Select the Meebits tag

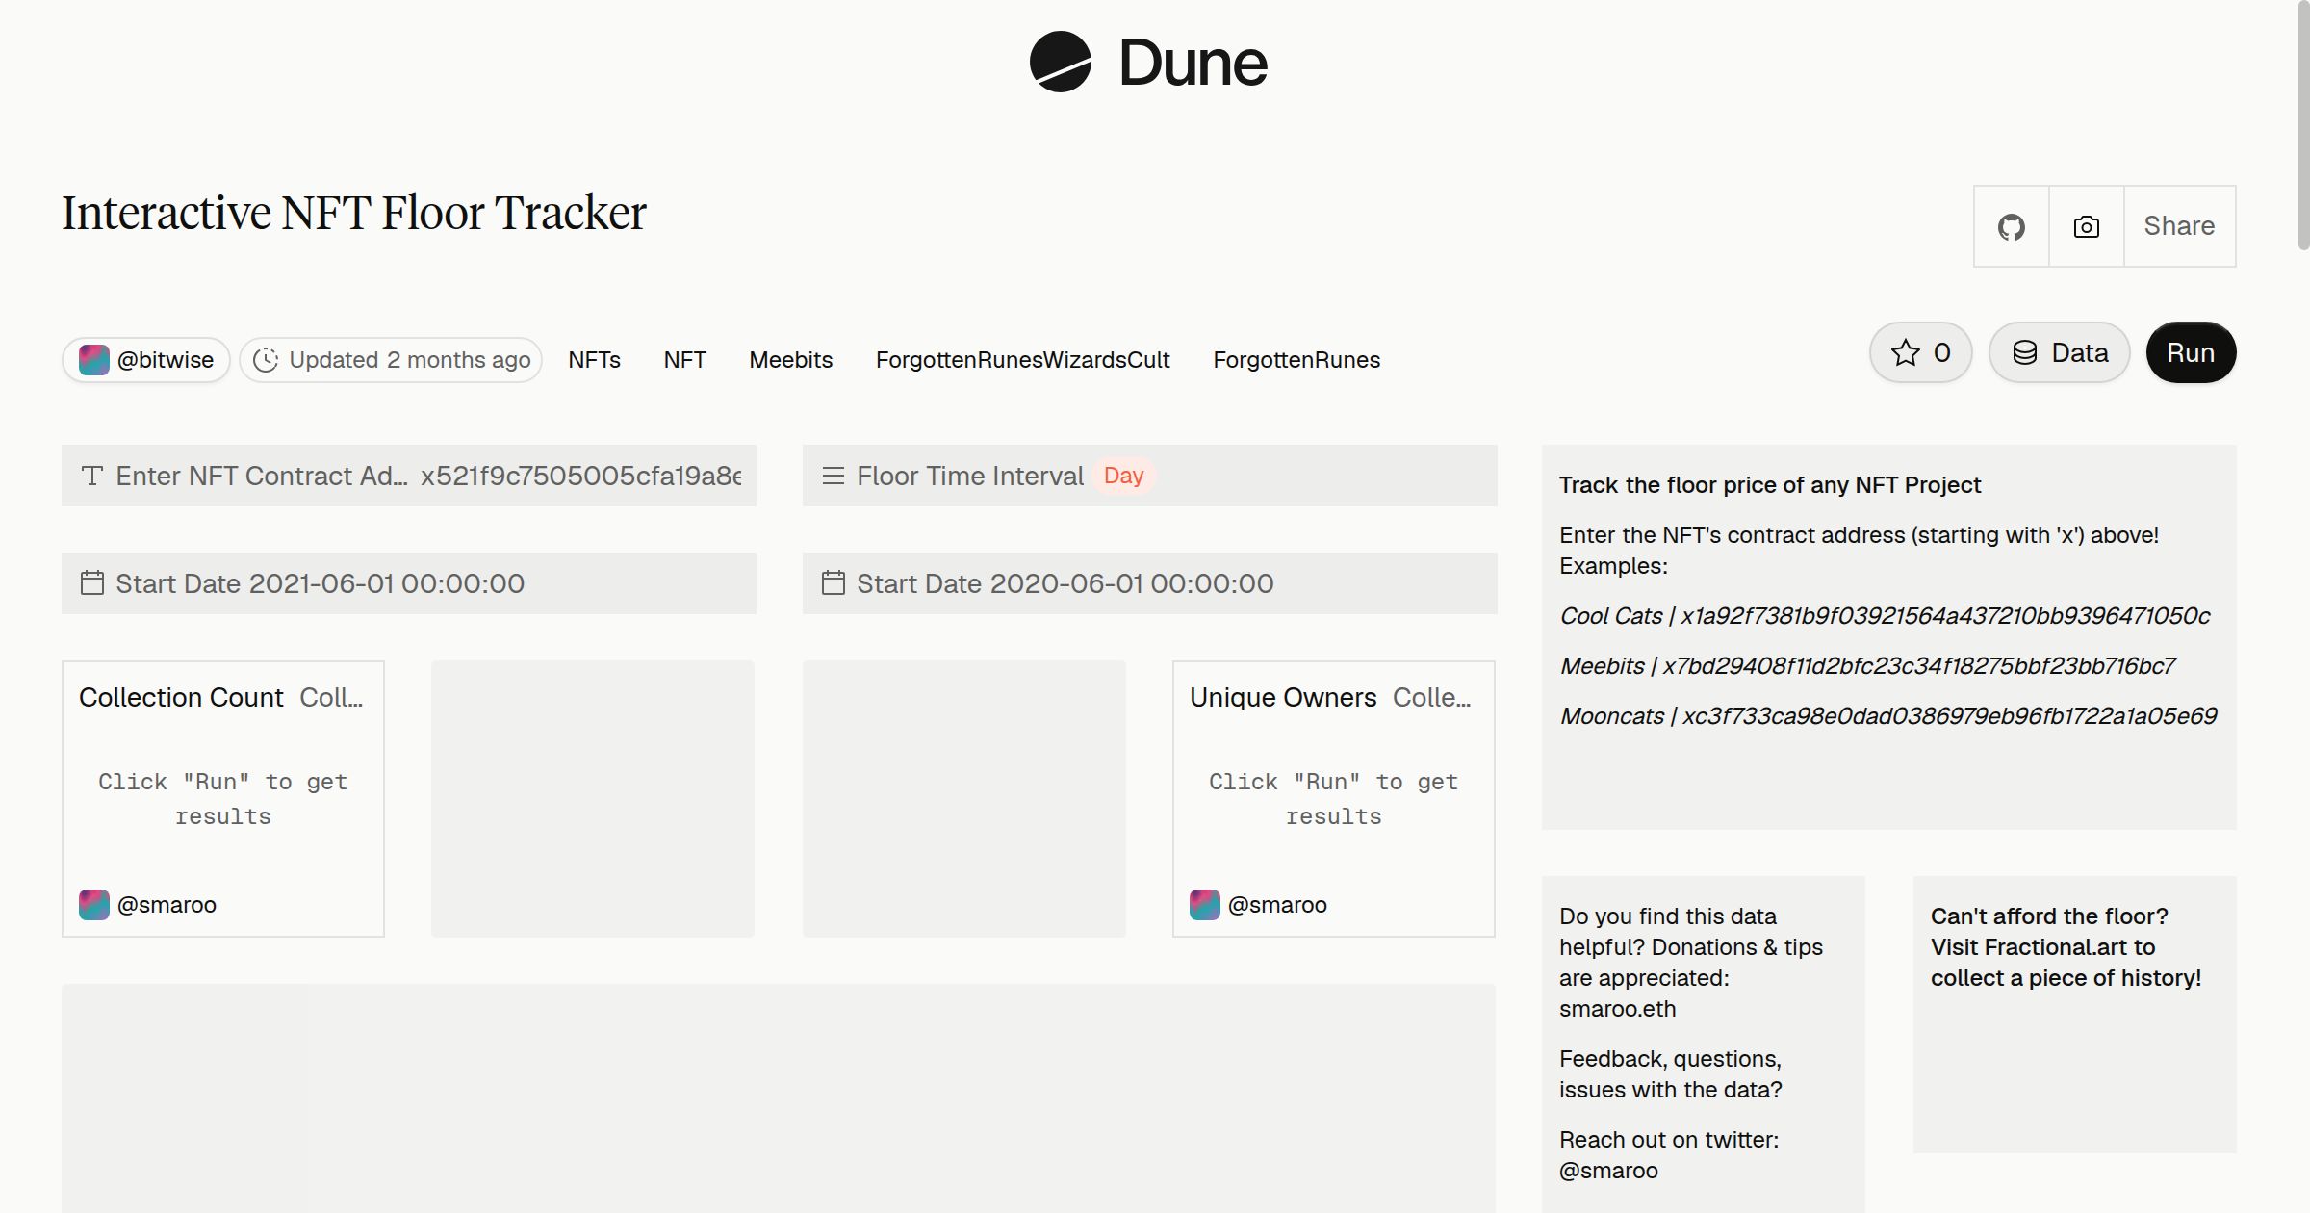[x=790, y=360]
